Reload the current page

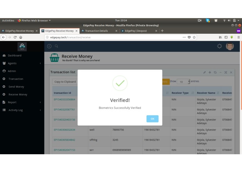click(x=15, y=37)
